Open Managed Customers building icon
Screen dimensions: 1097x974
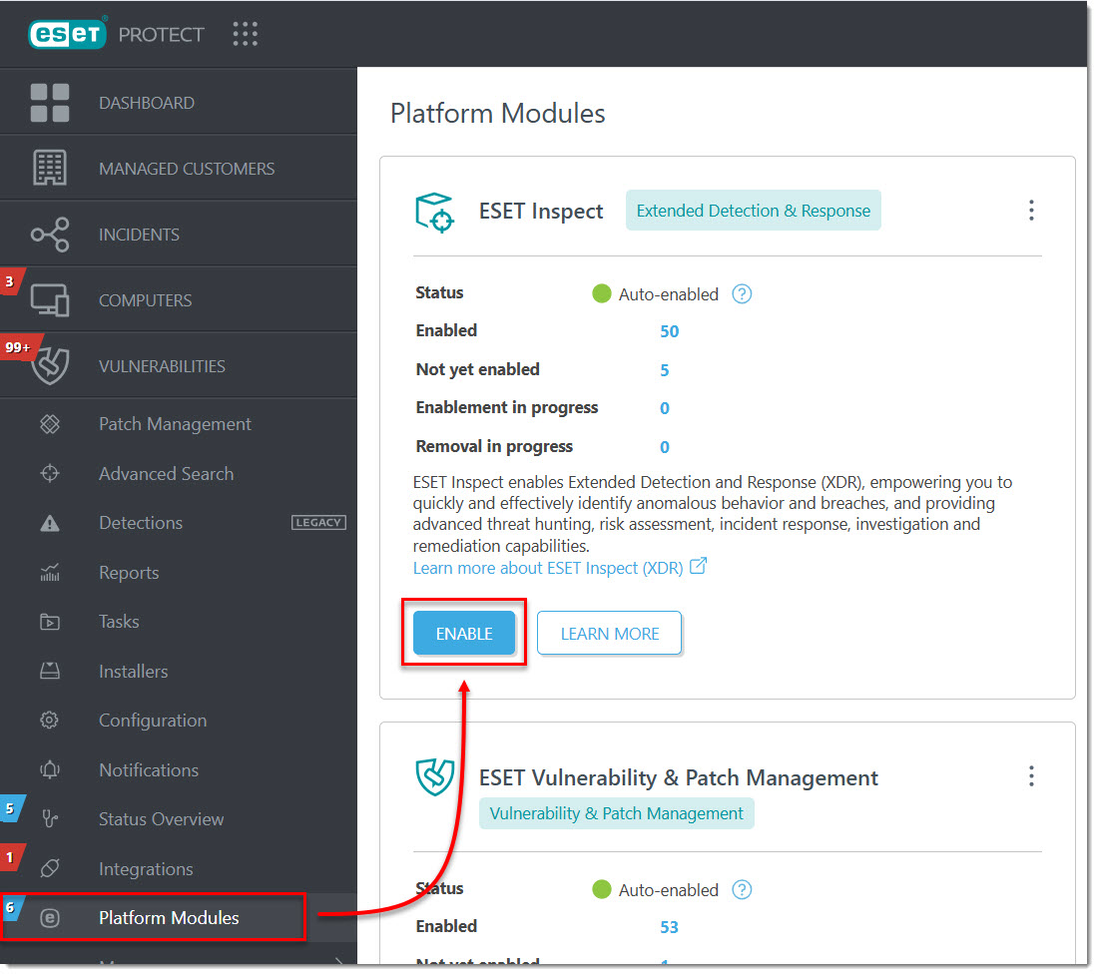[50, 169]
